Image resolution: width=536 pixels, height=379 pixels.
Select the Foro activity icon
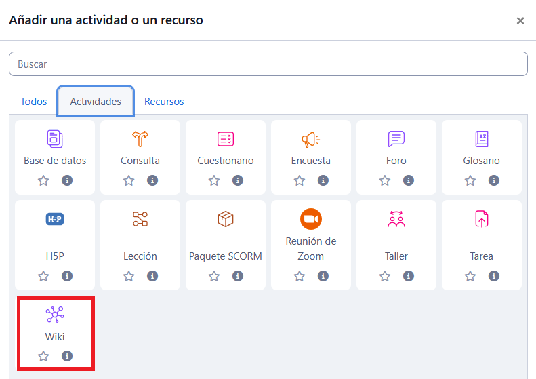tap(396, 139)
